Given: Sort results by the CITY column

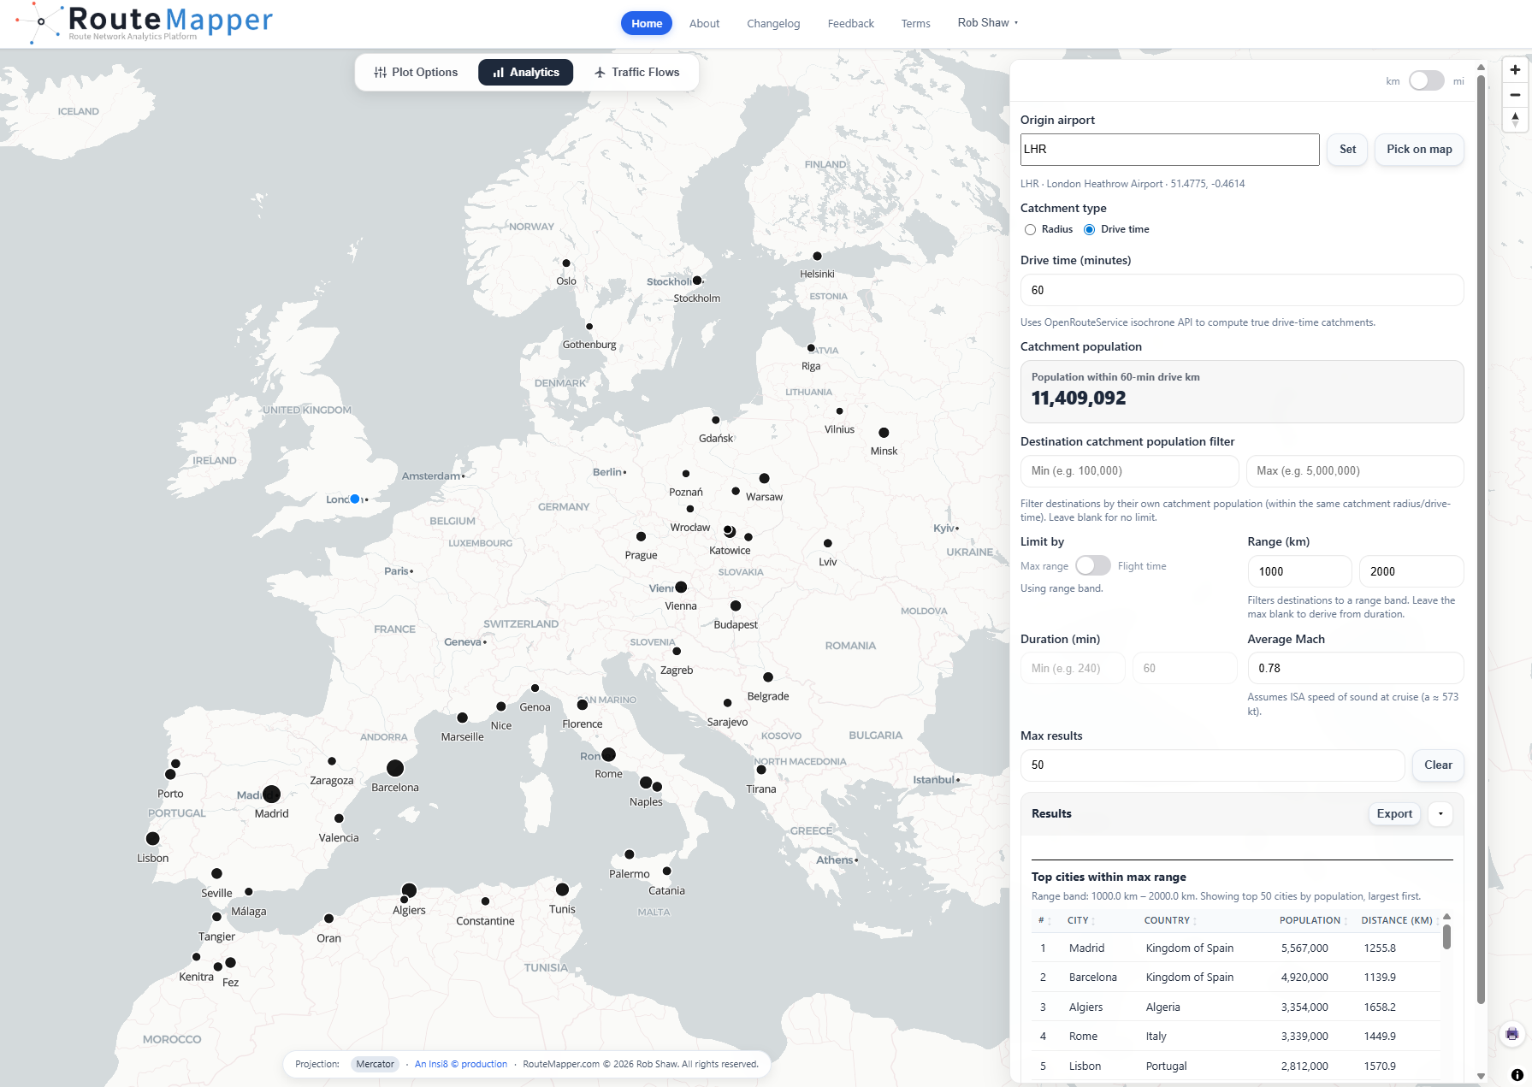Looking at the screenshot, I should (x=1081, y=920).
